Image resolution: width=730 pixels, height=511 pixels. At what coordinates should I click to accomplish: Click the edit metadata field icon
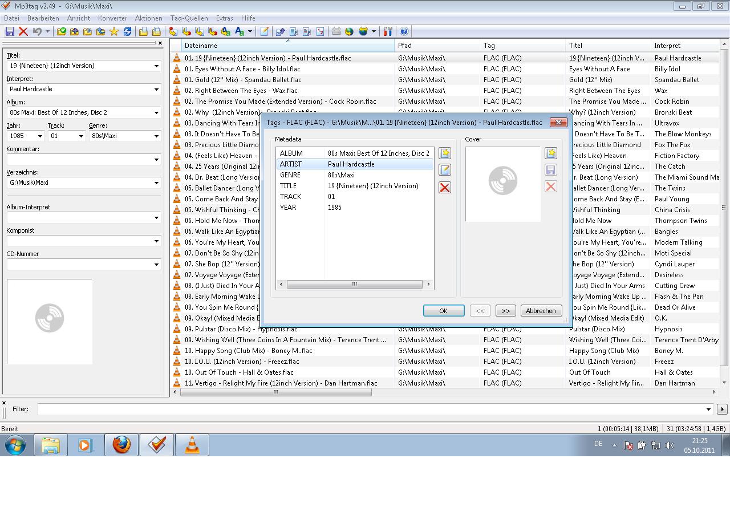[445, 170]
